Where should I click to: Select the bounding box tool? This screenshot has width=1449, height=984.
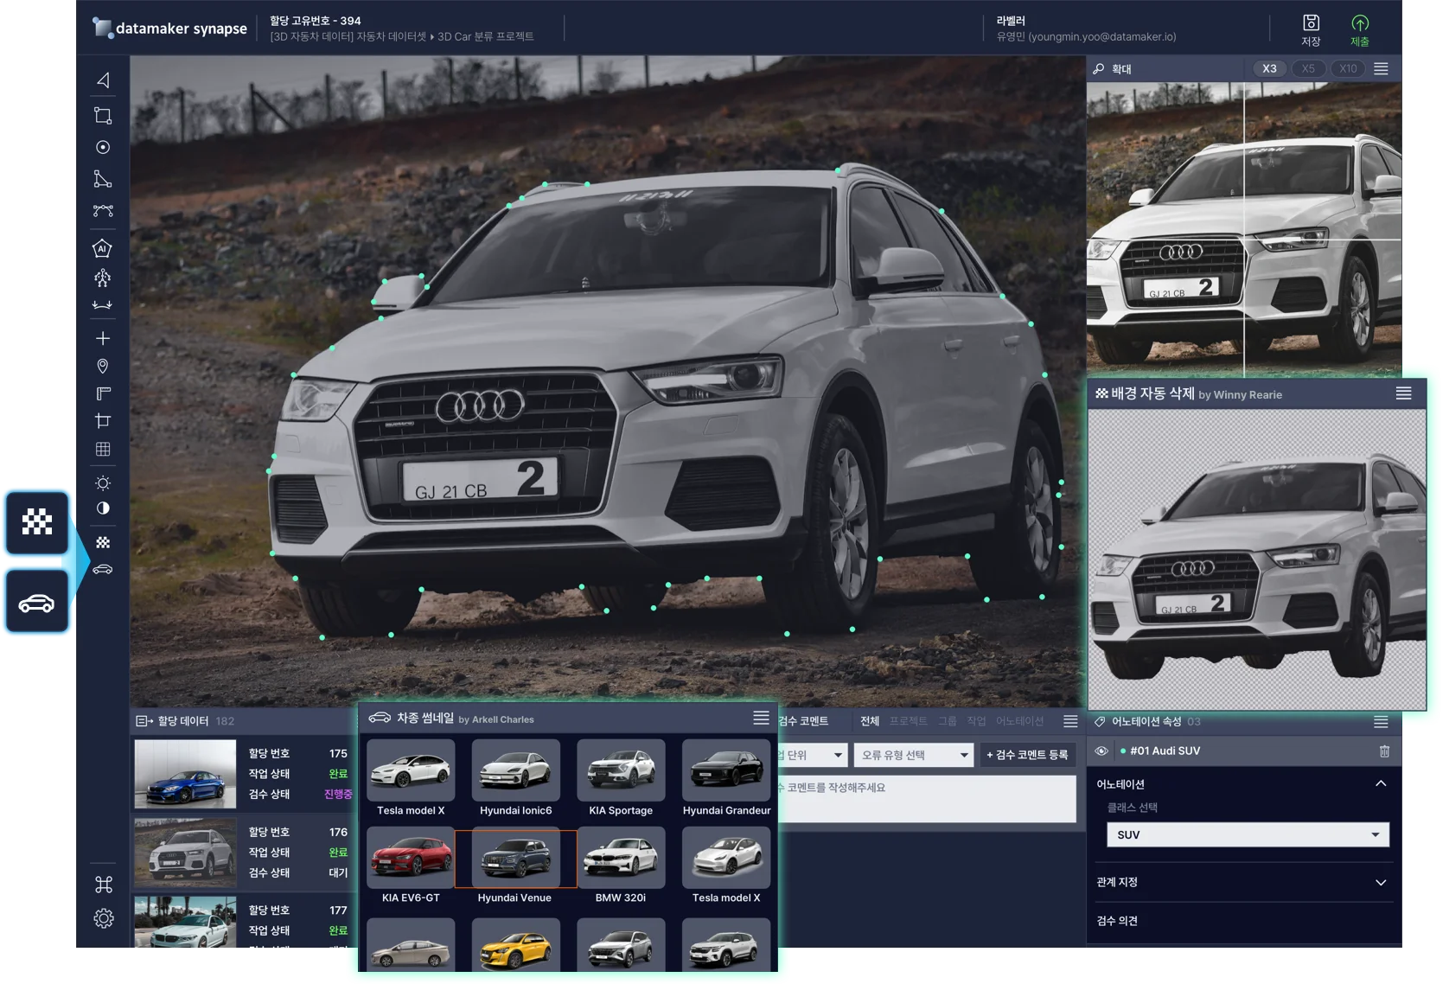tap(103, 116)
